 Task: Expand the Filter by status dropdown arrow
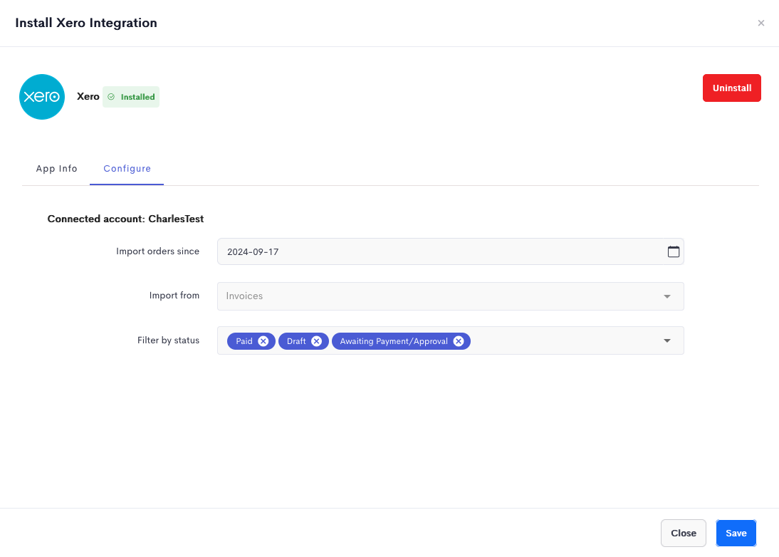(667, 340)
